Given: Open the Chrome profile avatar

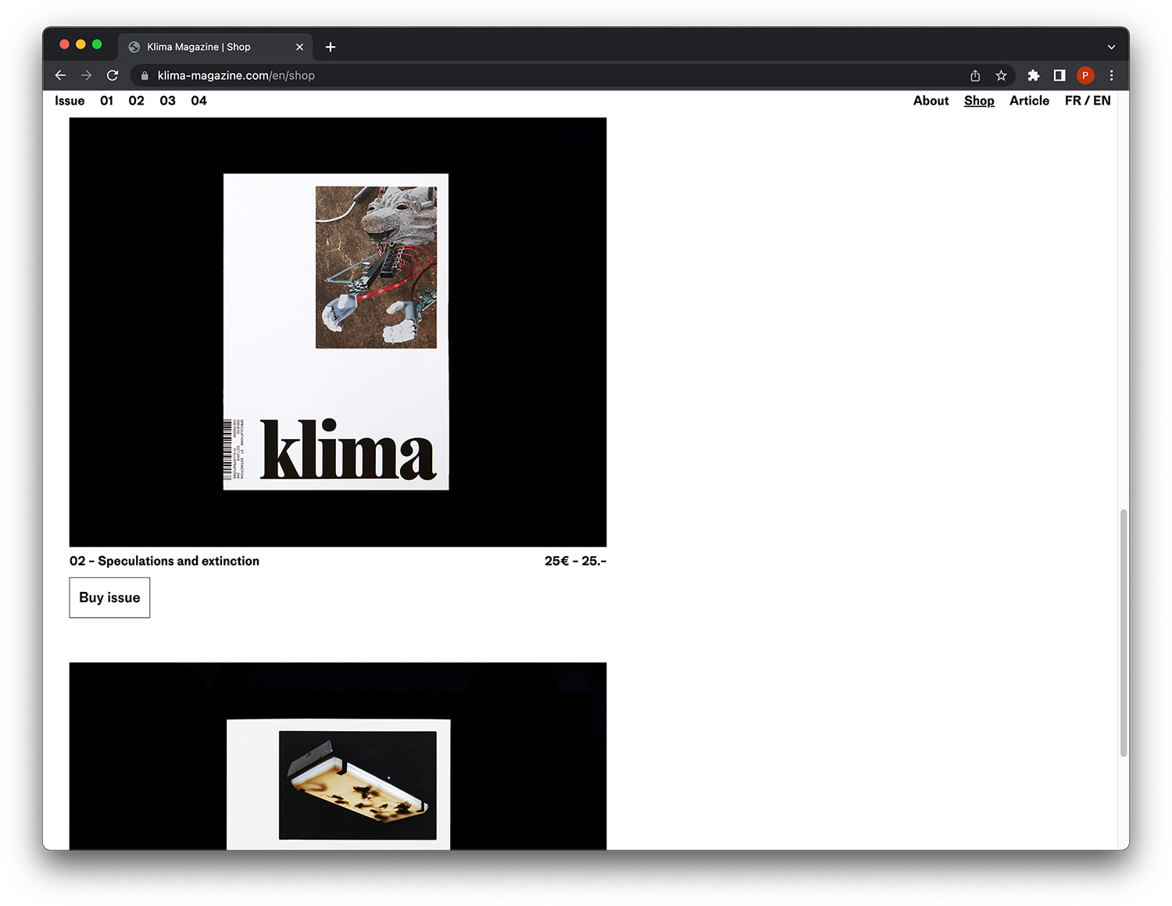Looking at the screenshot, I should [x=1084, y=76].
